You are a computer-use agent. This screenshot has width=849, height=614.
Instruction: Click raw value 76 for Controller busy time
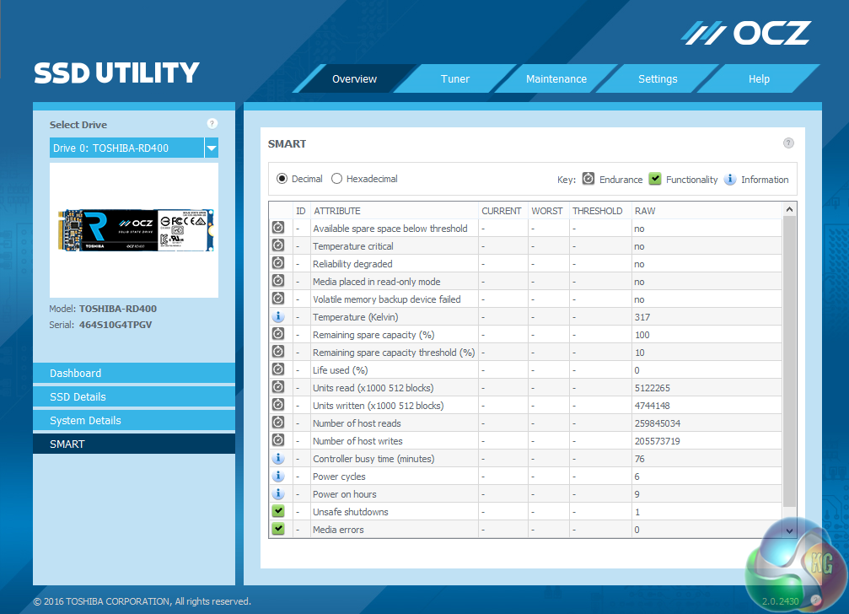639,459
